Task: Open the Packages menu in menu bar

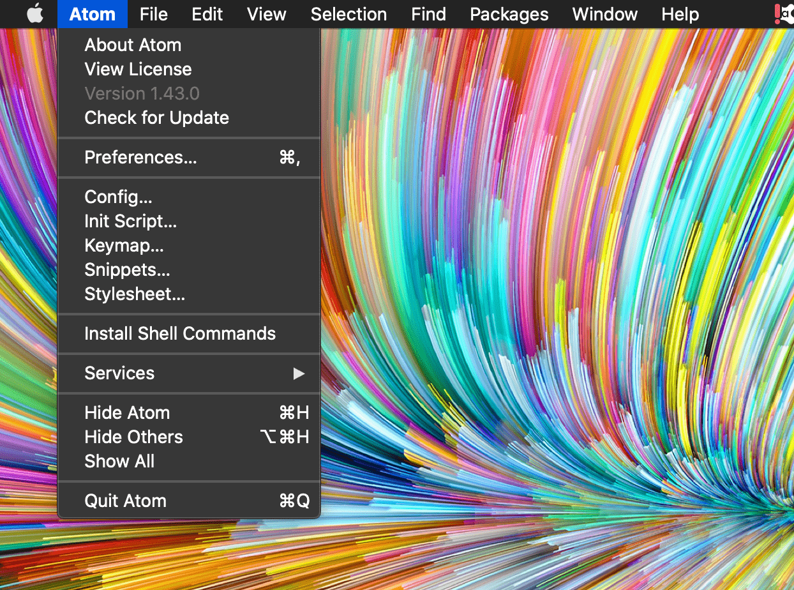Action: click(x=509, y=14)
